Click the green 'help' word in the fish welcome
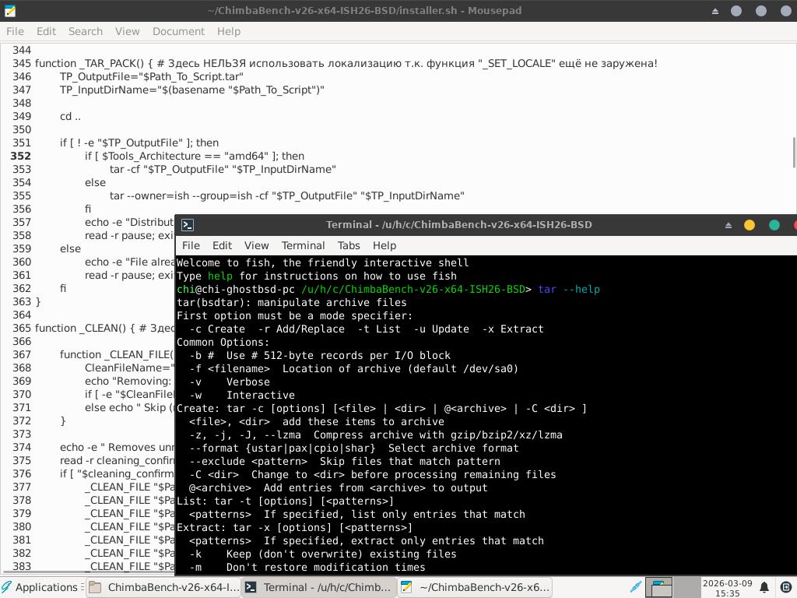 tap(220, 276)
